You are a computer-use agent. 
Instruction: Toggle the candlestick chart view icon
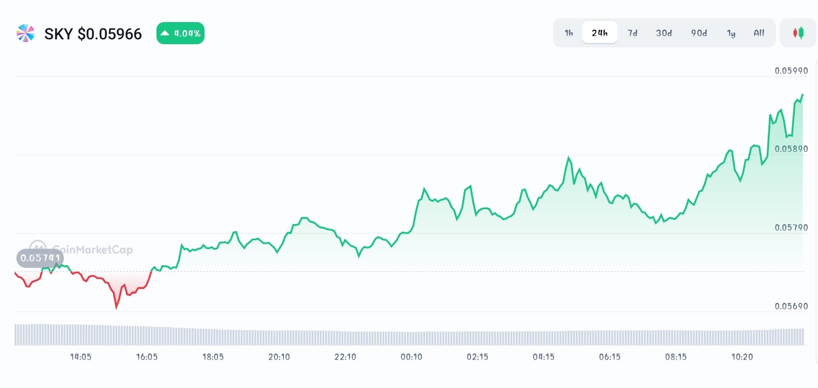pos(798,33)
